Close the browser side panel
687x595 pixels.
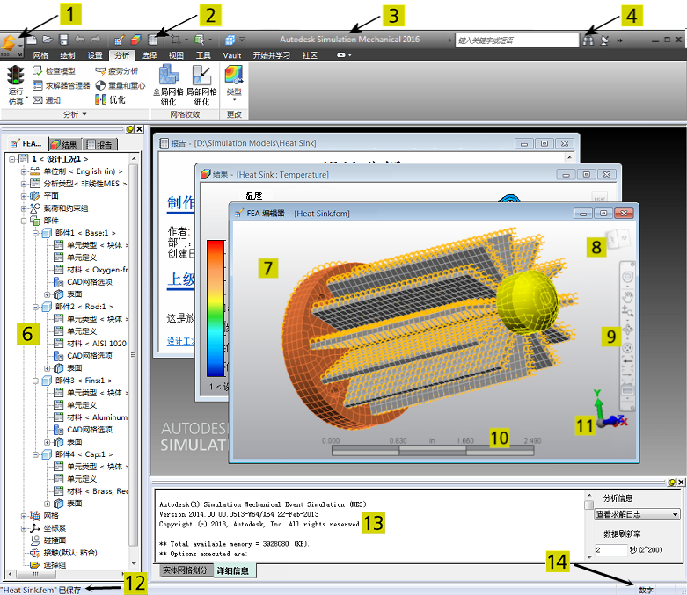point(139,129)
